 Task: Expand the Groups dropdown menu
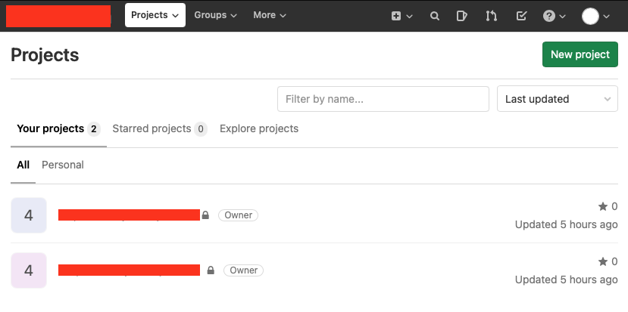[215, 15]
